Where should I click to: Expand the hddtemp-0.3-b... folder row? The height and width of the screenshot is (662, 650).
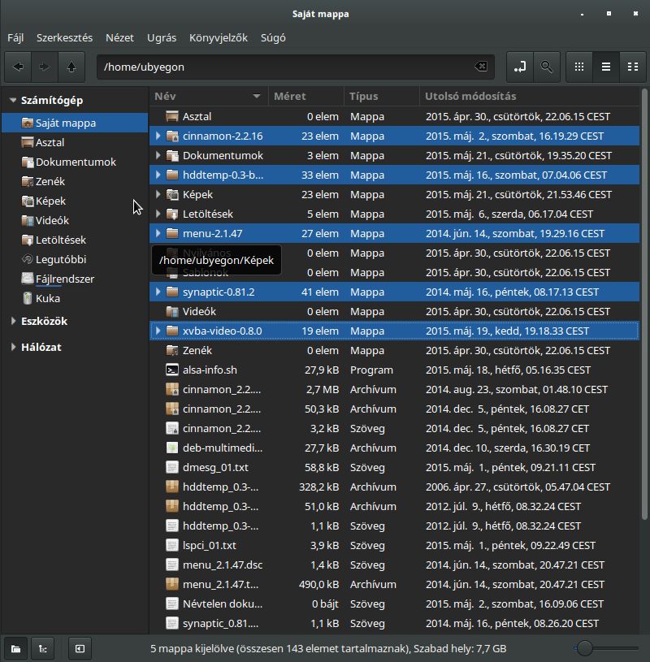coord(158,175)
